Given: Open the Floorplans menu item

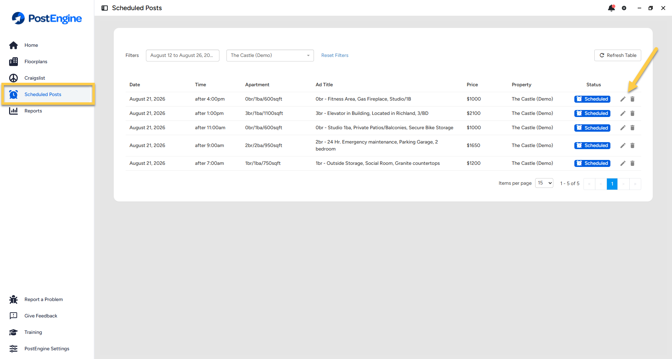Looking at the screenshot, I should (x=36, y=61).
